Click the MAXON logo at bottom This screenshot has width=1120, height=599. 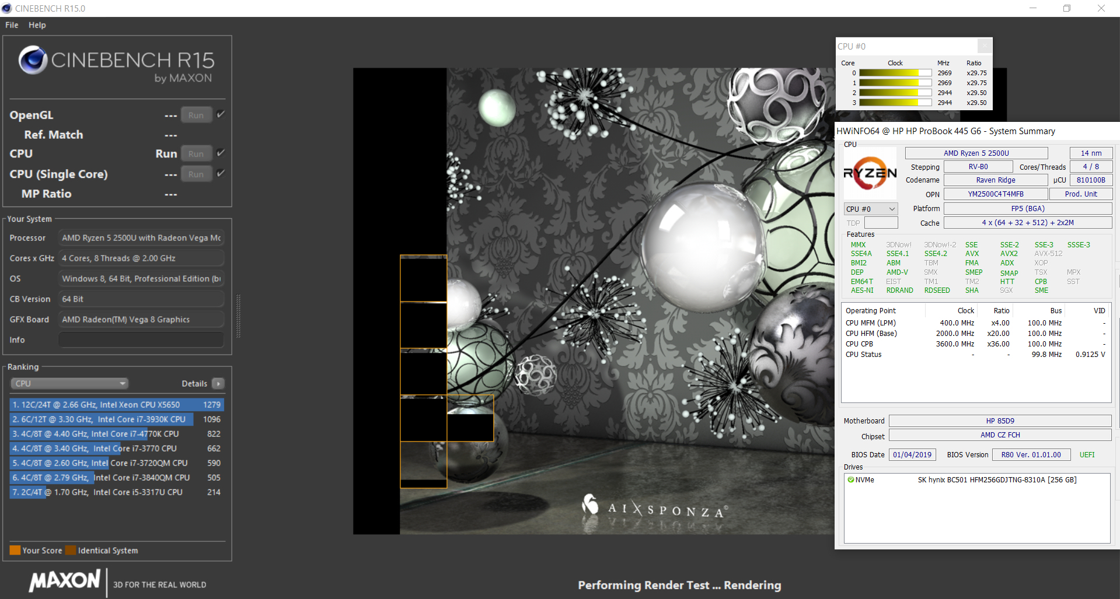tap(65, 580)
